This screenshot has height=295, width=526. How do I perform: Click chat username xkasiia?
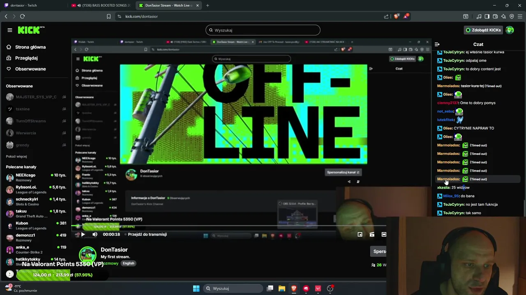click(443, 188)
